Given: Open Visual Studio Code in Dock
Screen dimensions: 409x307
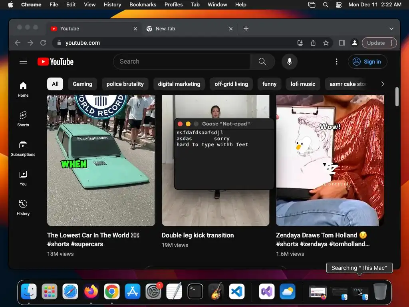Looking at the screenshot, I should [237, 291].
